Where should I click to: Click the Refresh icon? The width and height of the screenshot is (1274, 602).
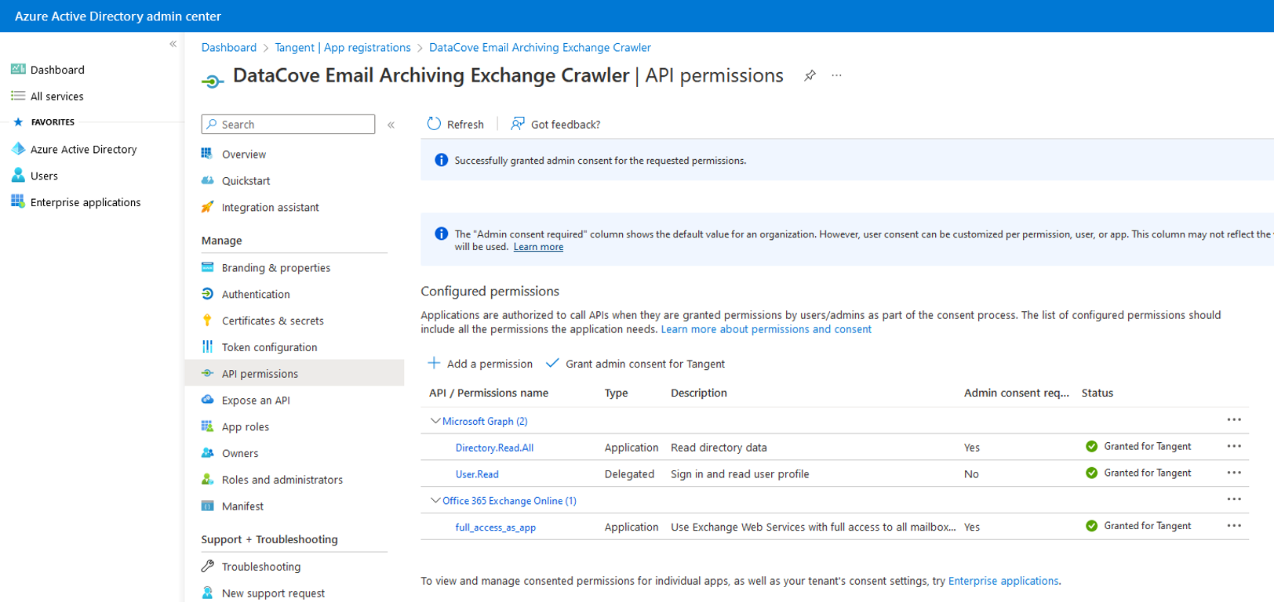point(434,124)
